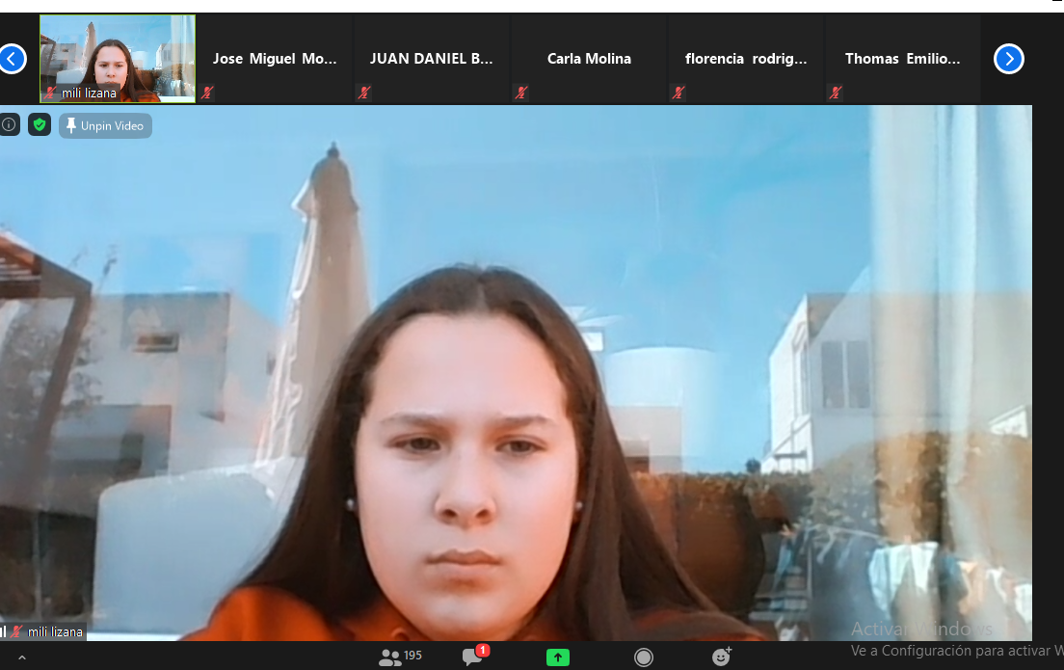This screenshot has width=1064, height=670.
Task: Click the Record button icon
Action: (x=644, y=657)
